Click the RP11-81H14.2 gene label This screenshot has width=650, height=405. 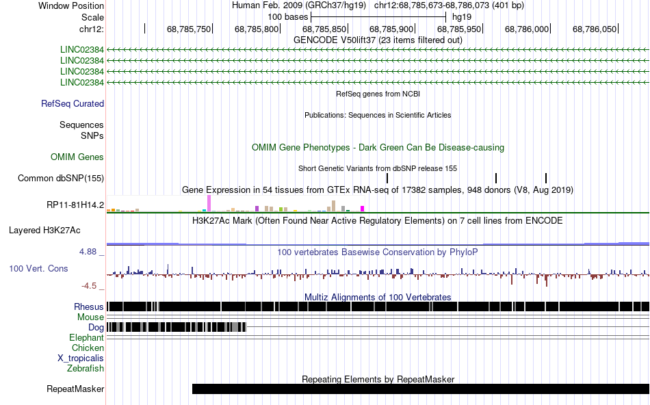click(75, 205)
